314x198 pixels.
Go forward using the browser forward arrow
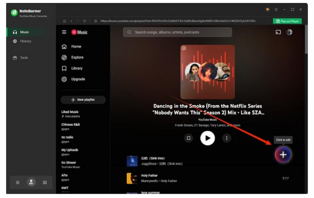click(x=78, y=21)
